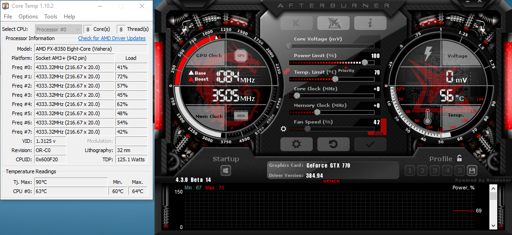Open the Afterburner information i button
The height and width of the screenshot is (235, 512).
[x=370, y=23]
